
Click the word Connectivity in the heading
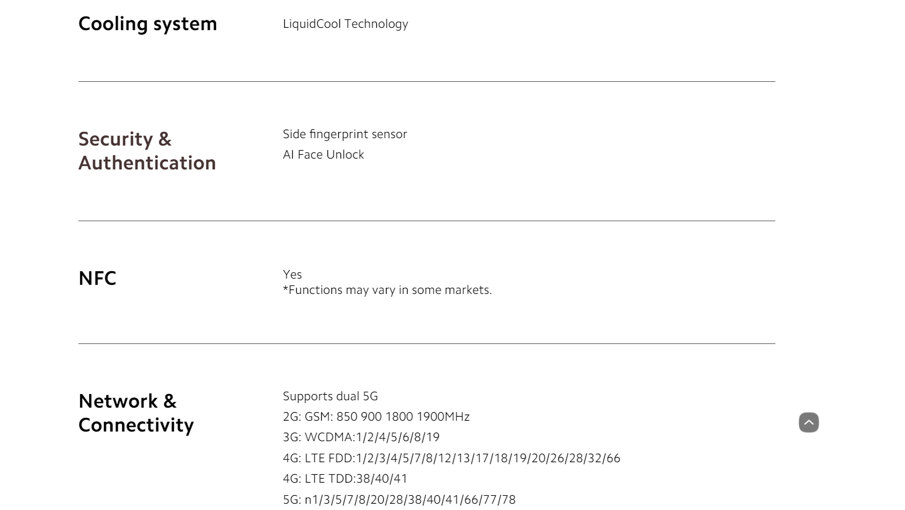136,425
